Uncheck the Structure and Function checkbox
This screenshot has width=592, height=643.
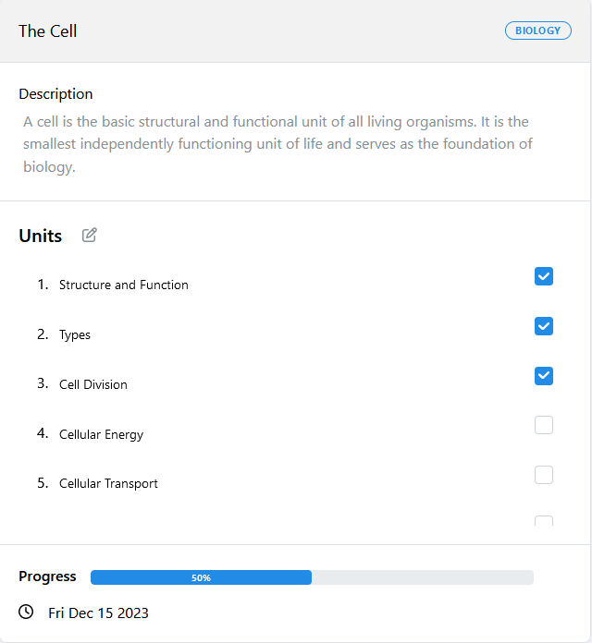(544, 276)
